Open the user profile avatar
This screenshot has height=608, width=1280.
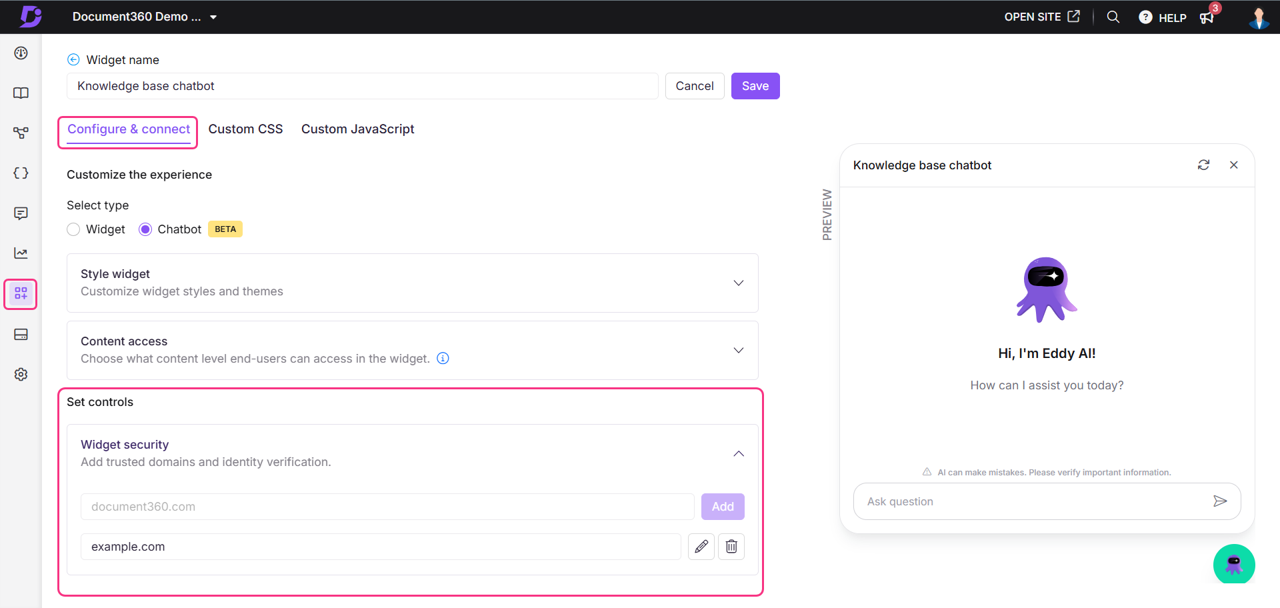click(1259, 18)
